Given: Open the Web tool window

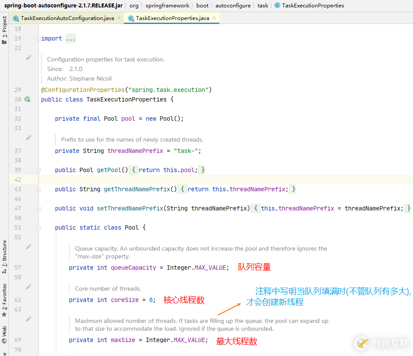Looking at the screenshot, I should [4, 334].
